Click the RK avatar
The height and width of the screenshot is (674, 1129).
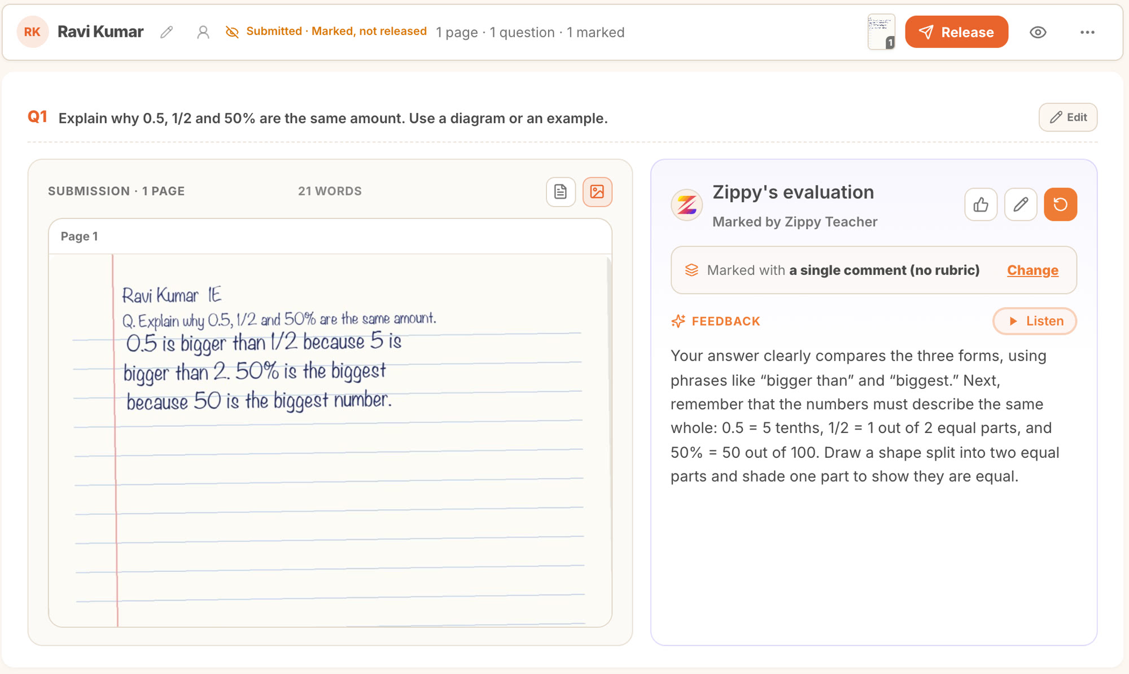pos(33,32)
